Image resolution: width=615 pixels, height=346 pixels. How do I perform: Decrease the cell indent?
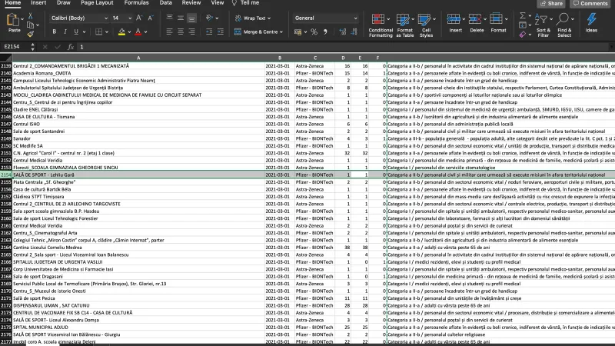point(209,32)
